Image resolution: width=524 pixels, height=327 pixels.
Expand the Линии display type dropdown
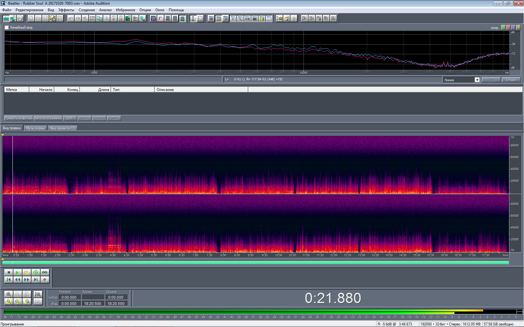pyautogui.click(x=477, y=80)
